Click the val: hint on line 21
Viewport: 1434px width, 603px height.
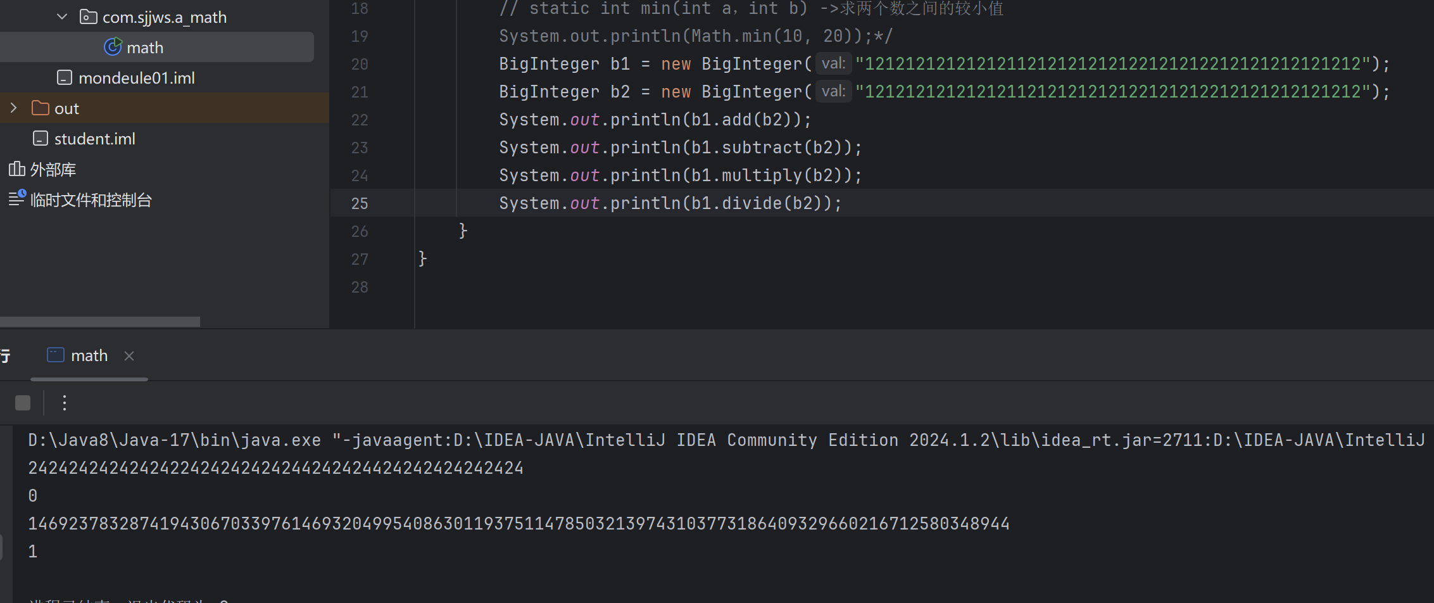(833, 92)
